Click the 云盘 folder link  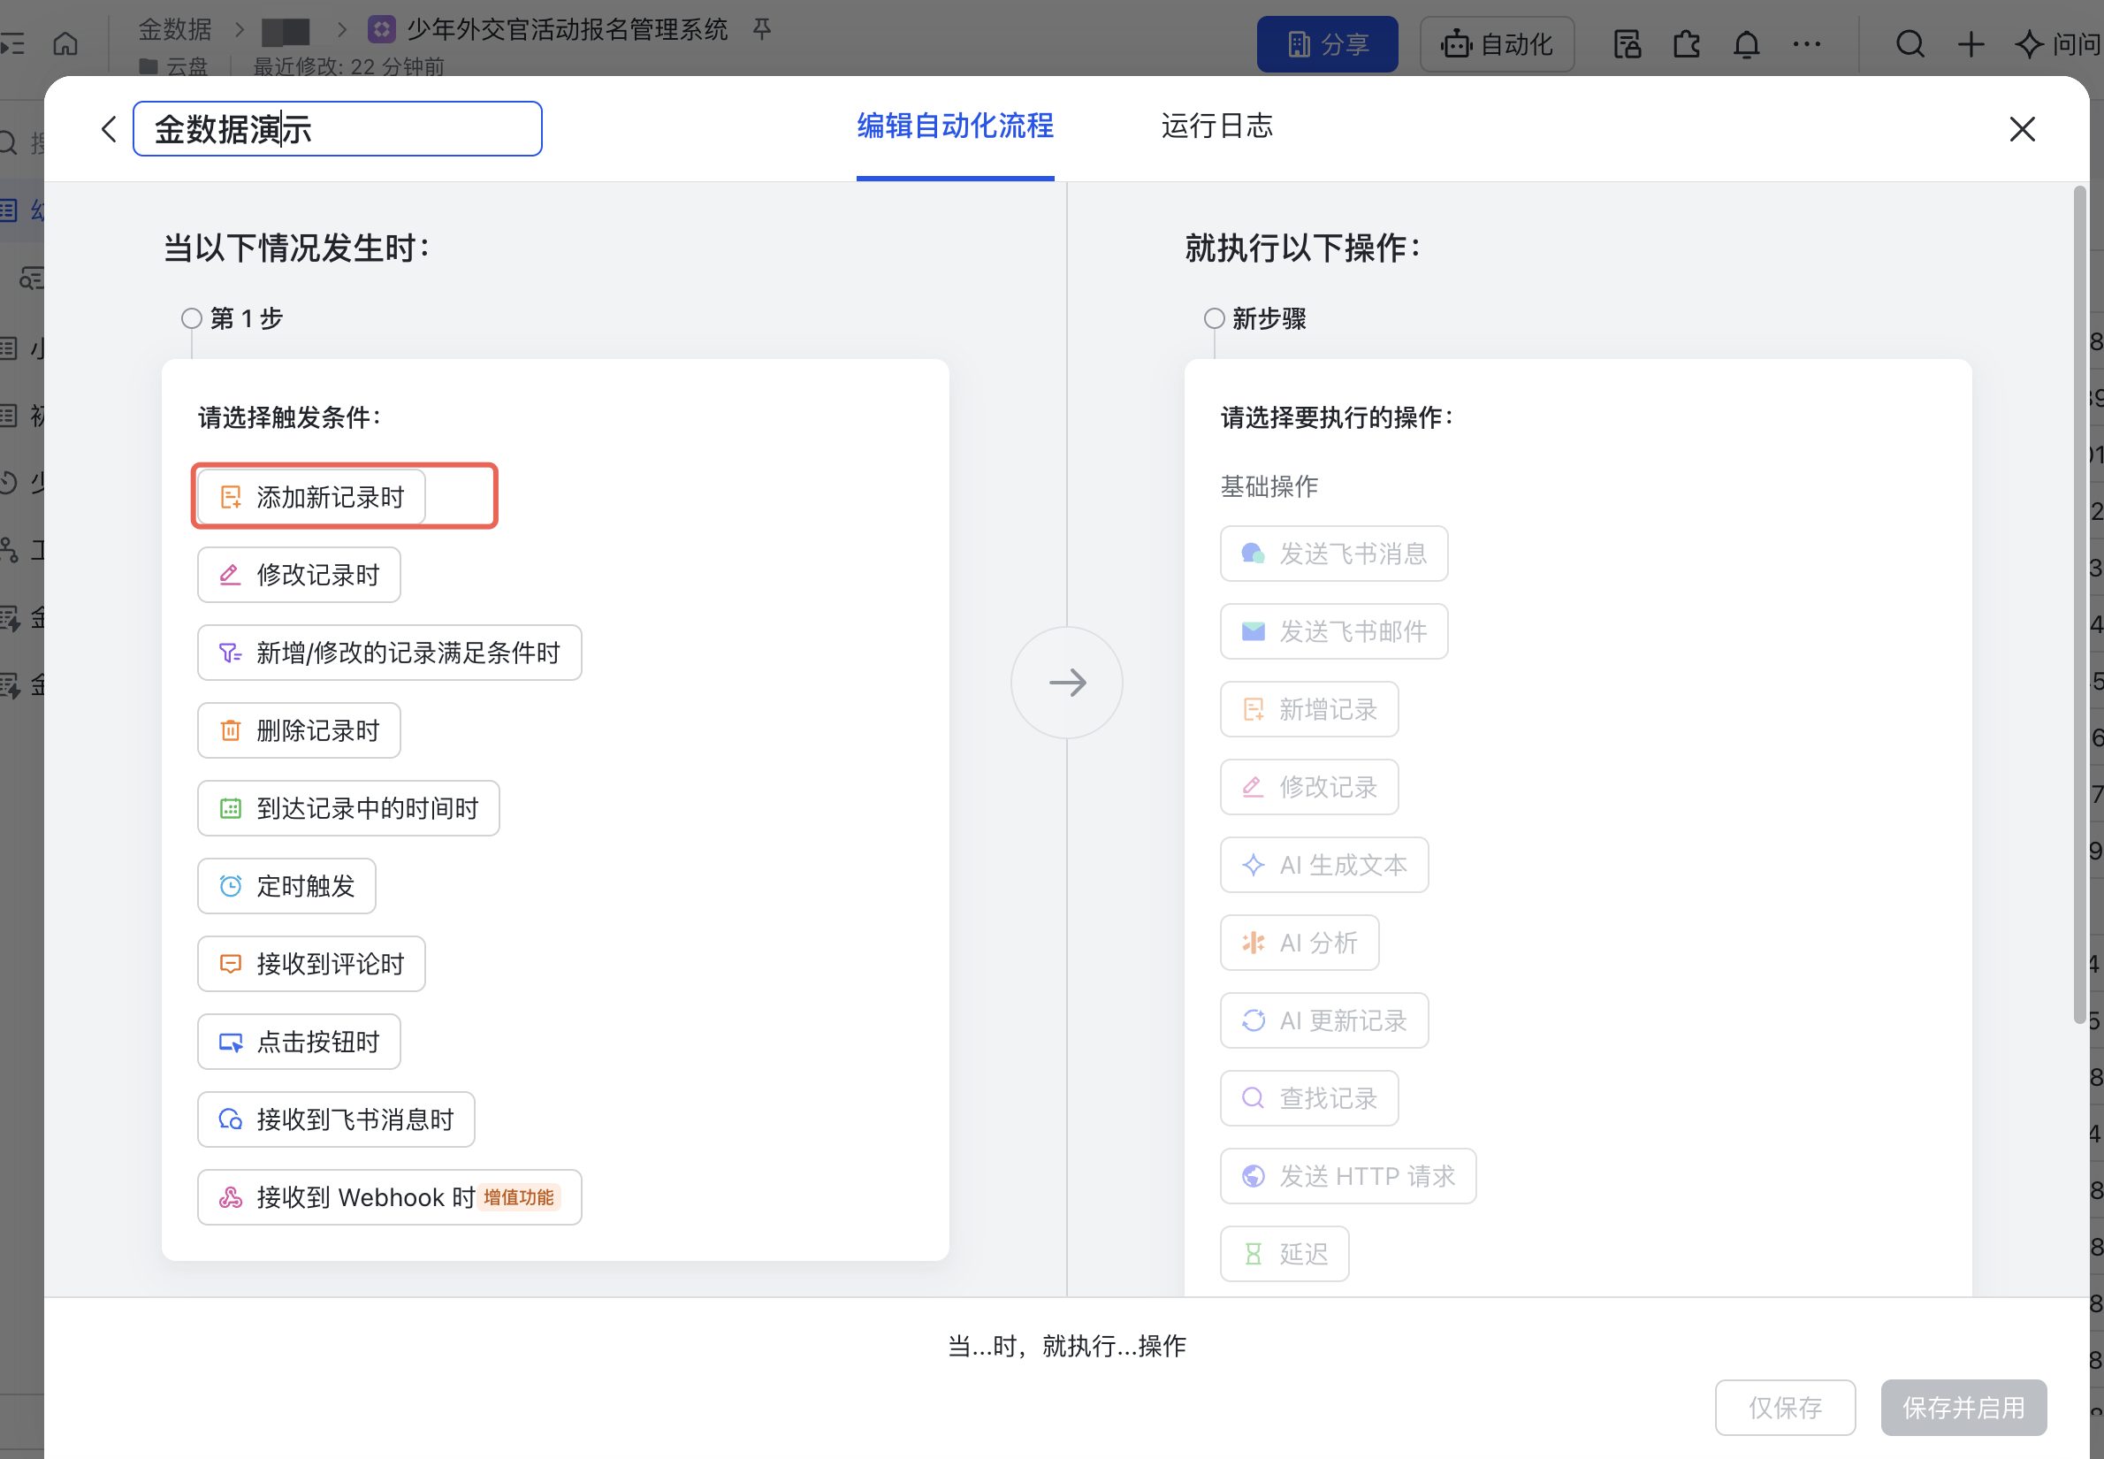click(x=174, y=66)
